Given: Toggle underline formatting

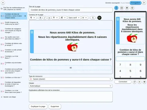Looking at the screenshot, I should coord(49,18).
